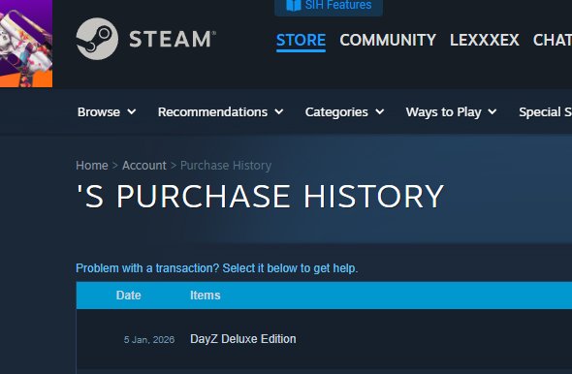This screenshot has height=374, width=572.
Task: Click the Items column header
Action: coord(205,296)
